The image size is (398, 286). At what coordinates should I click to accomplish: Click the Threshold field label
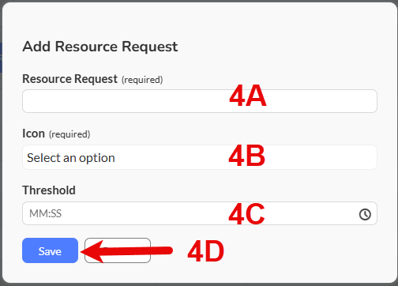(x=49, y=190)
